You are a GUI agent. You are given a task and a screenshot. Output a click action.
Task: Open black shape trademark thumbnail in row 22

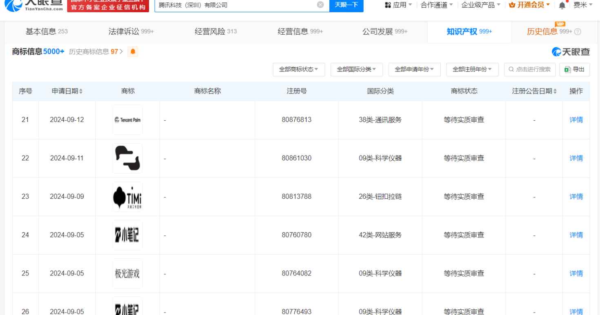[127, 158]
